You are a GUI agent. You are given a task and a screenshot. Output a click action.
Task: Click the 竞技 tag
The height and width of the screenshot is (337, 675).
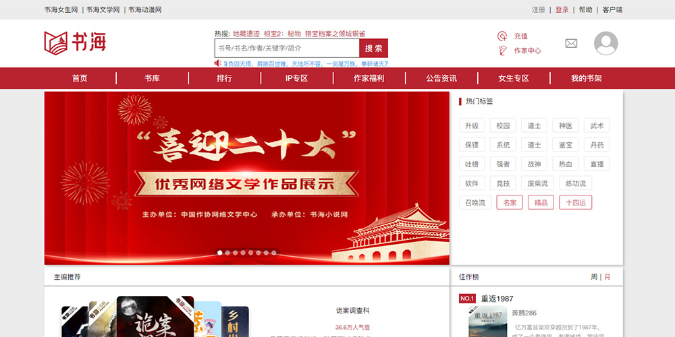coord(503,183)
